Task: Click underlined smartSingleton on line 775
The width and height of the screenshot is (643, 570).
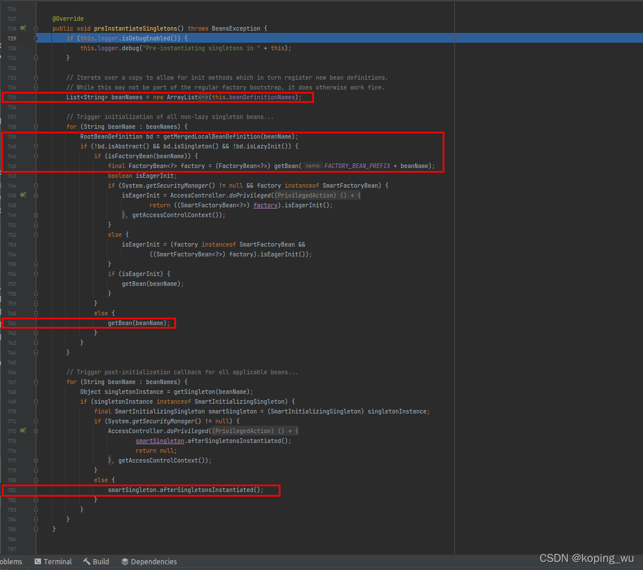Action: point(159,441)
